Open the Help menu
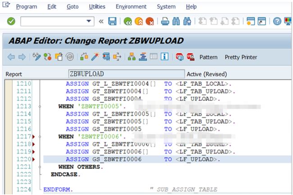This screenshot has width=293, height=195. (191, 7)
